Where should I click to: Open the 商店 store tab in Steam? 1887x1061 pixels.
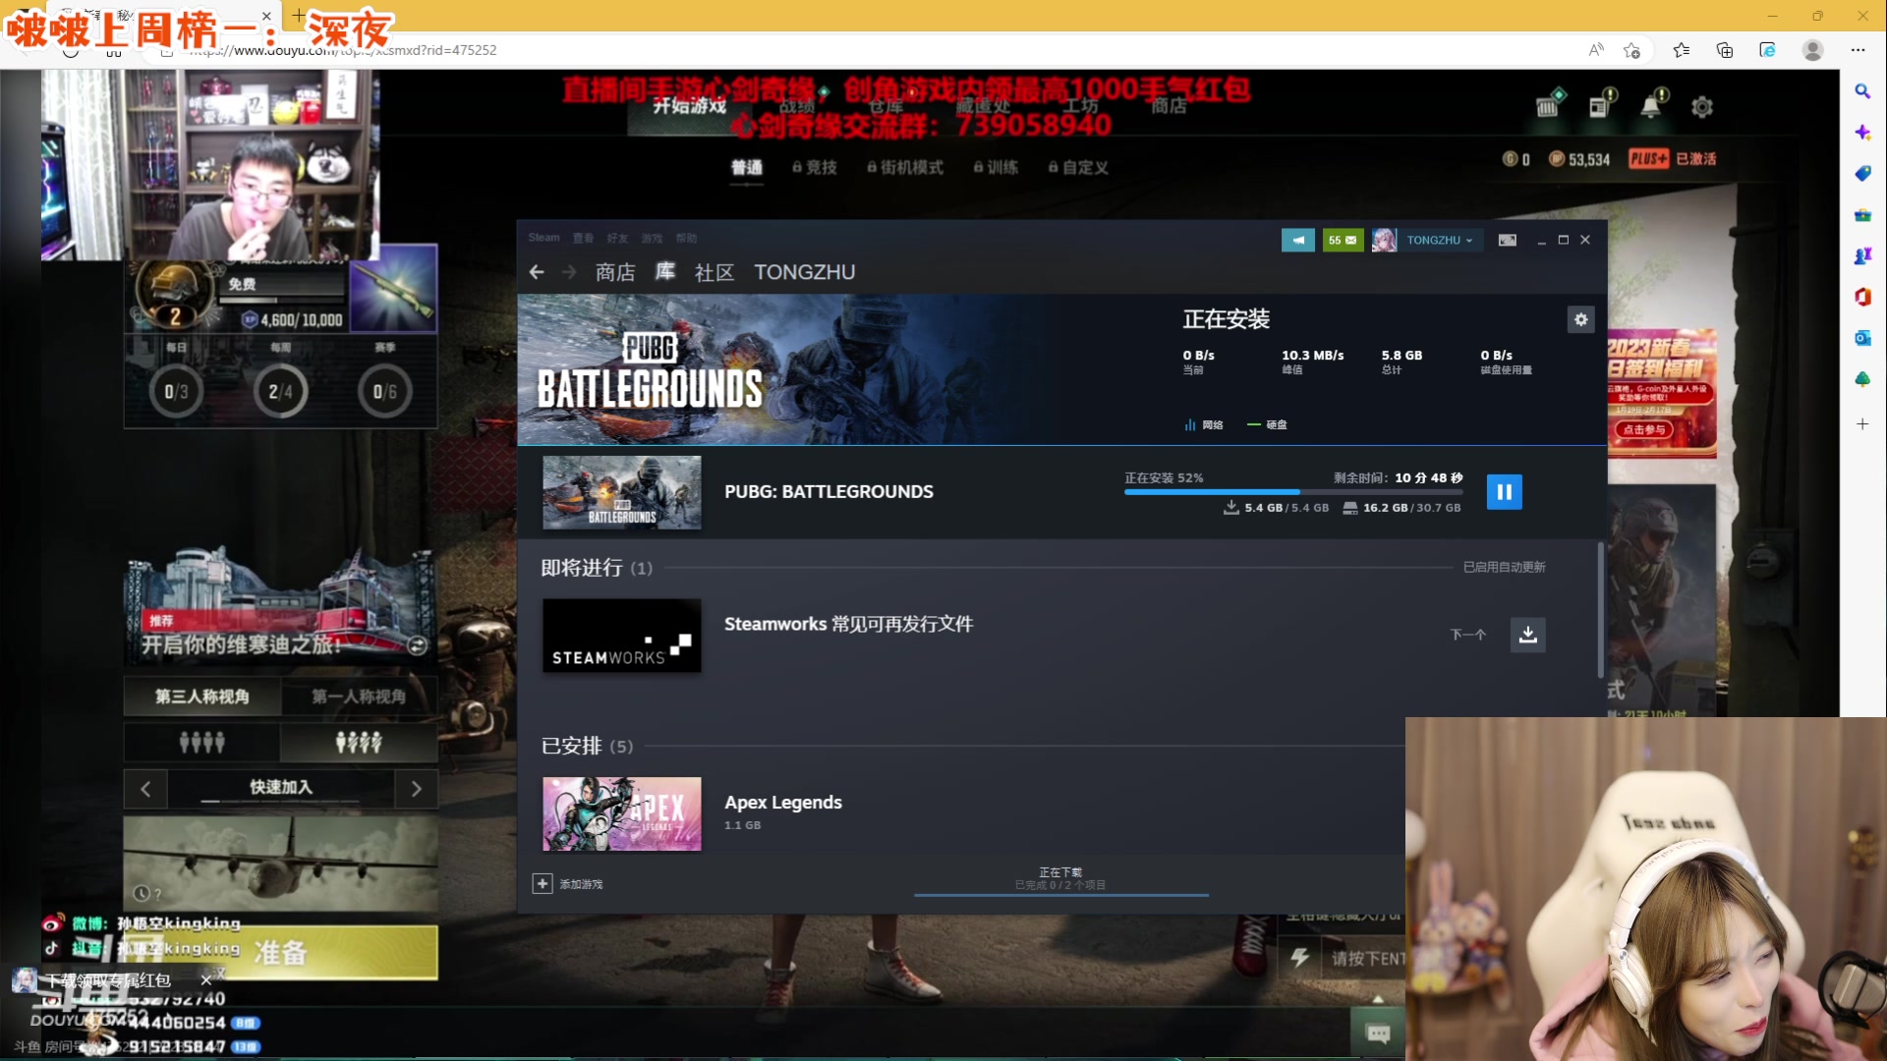click(x=615, y=272)
